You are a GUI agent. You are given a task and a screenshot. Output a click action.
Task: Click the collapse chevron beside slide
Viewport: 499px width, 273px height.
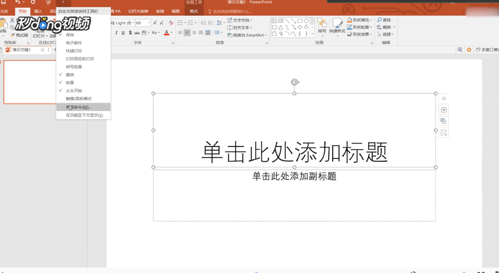click(x=444, y=99)
